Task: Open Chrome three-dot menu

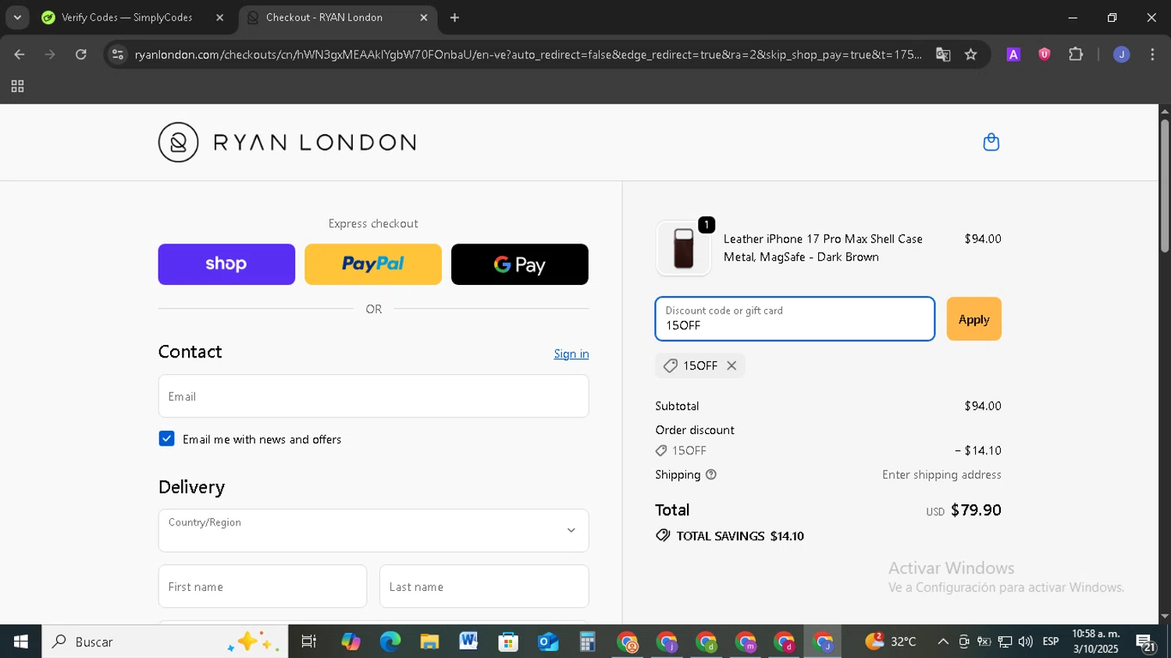Action: click(1152, 55)
